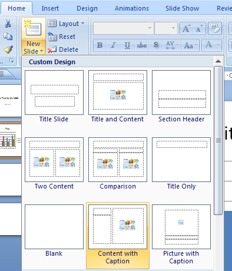Toggle Strikethrough formatting

pos(142,45)
